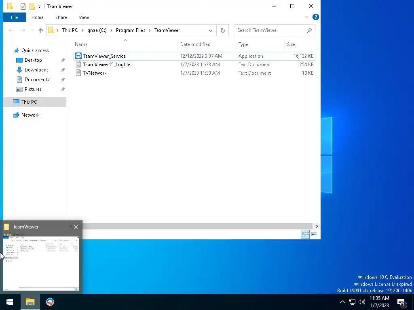Expand the ribbon with the chevron
The image size is (414, 310).
307,17
